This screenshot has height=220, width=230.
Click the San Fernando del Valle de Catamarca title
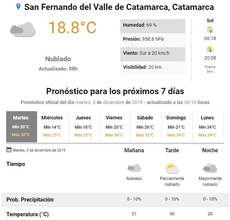pos(119,7)
